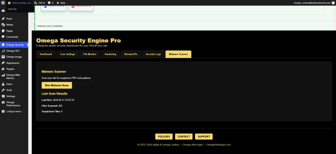
Task: Click the 'Files Scanned: 205' line
Action: [x=52, y=106]
